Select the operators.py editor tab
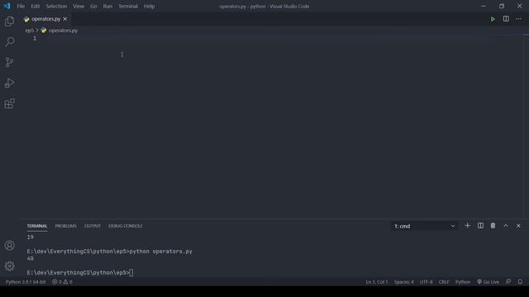 click(45, 19)
